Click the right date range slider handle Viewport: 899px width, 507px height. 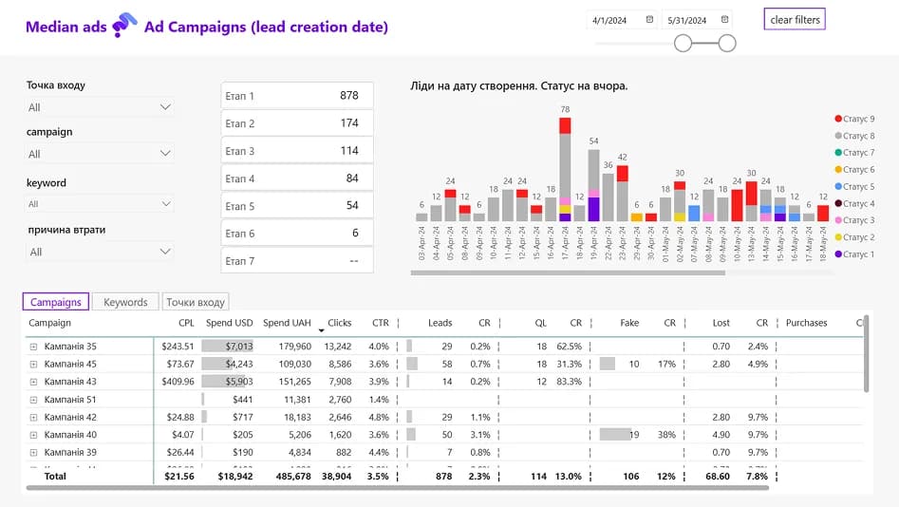pyautogui.click(x=727, y=43)
